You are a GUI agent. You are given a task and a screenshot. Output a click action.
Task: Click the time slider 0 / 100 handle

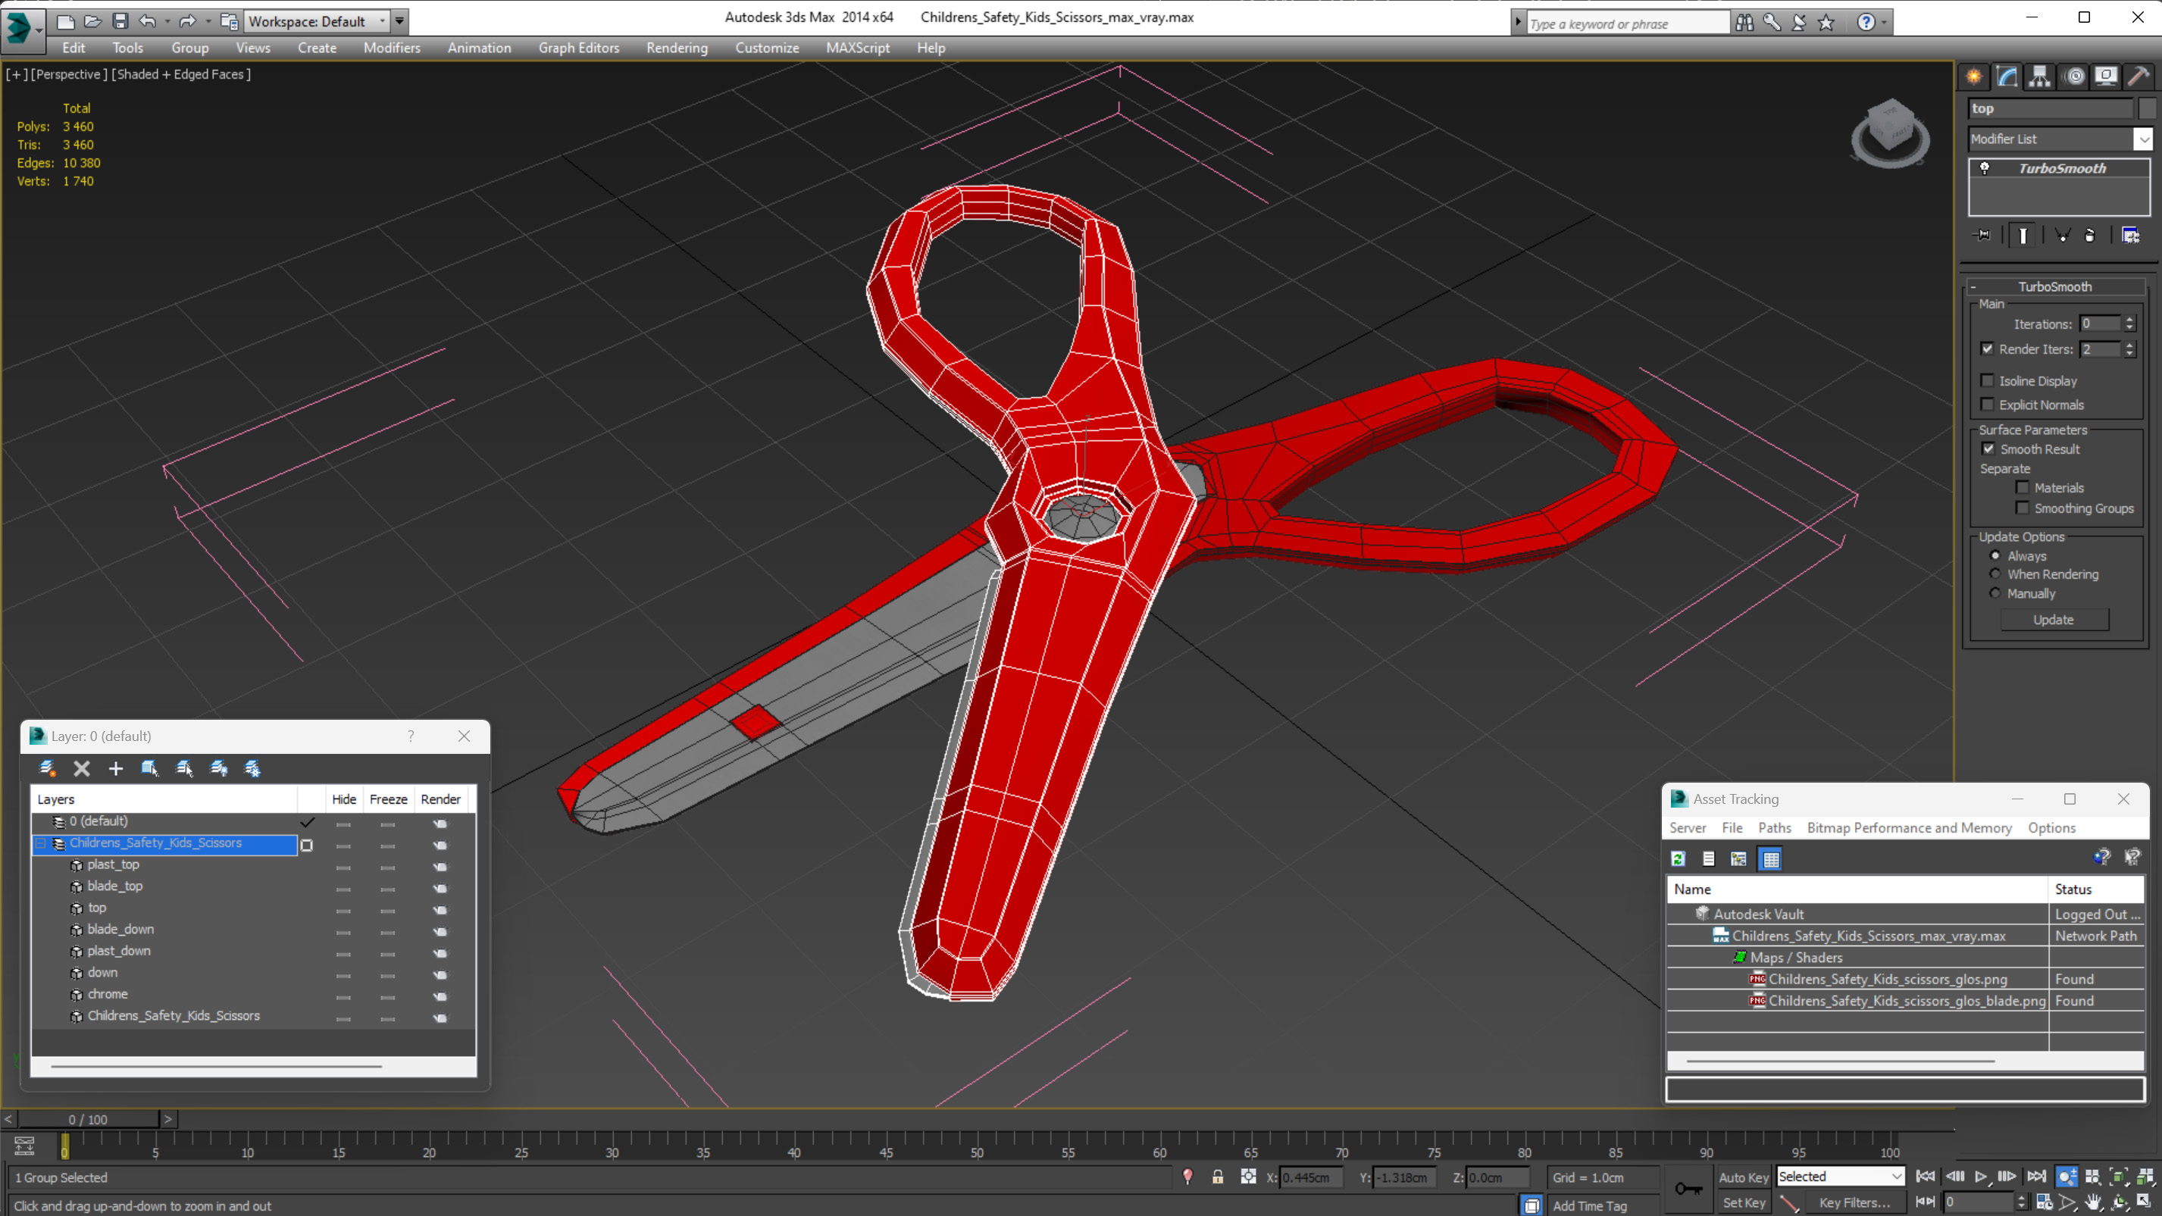(x=87, y=1119)
